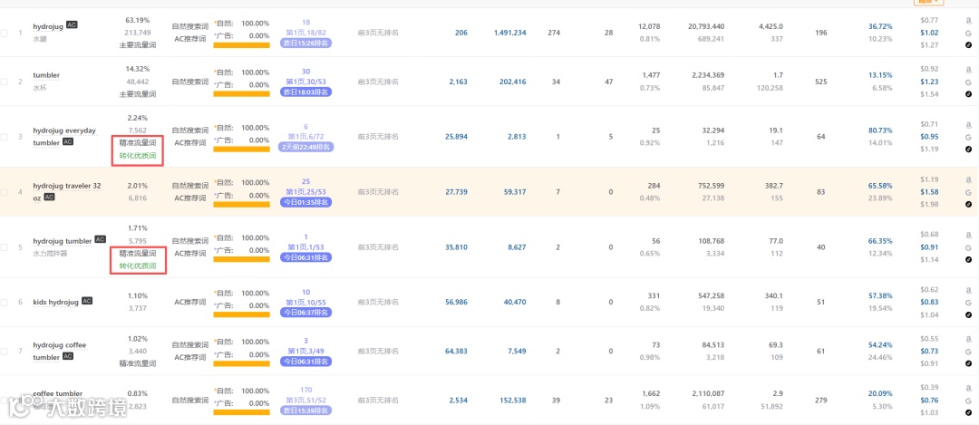This screenshot has height=425, width=979.
Task: Open Amazon icon for hydrojug everyday tumbler
Action: [x=968, y=124]
